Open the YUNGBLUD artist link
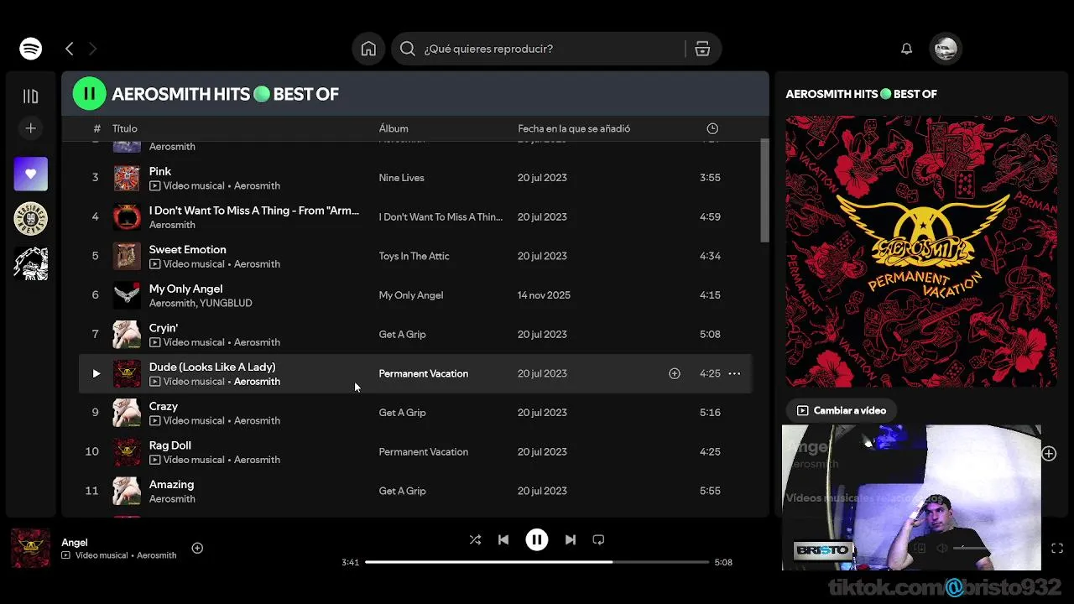 (x=226, y=303)
